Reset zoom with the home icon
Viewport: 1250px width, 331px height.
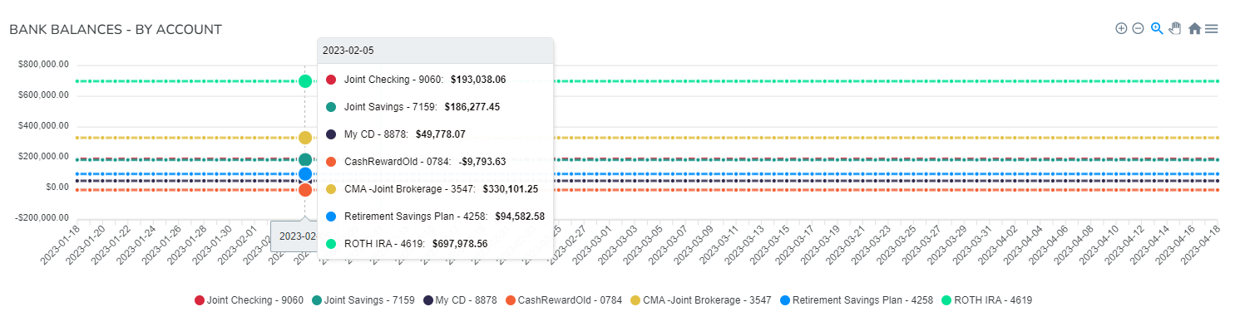(x=1194, y=28)
